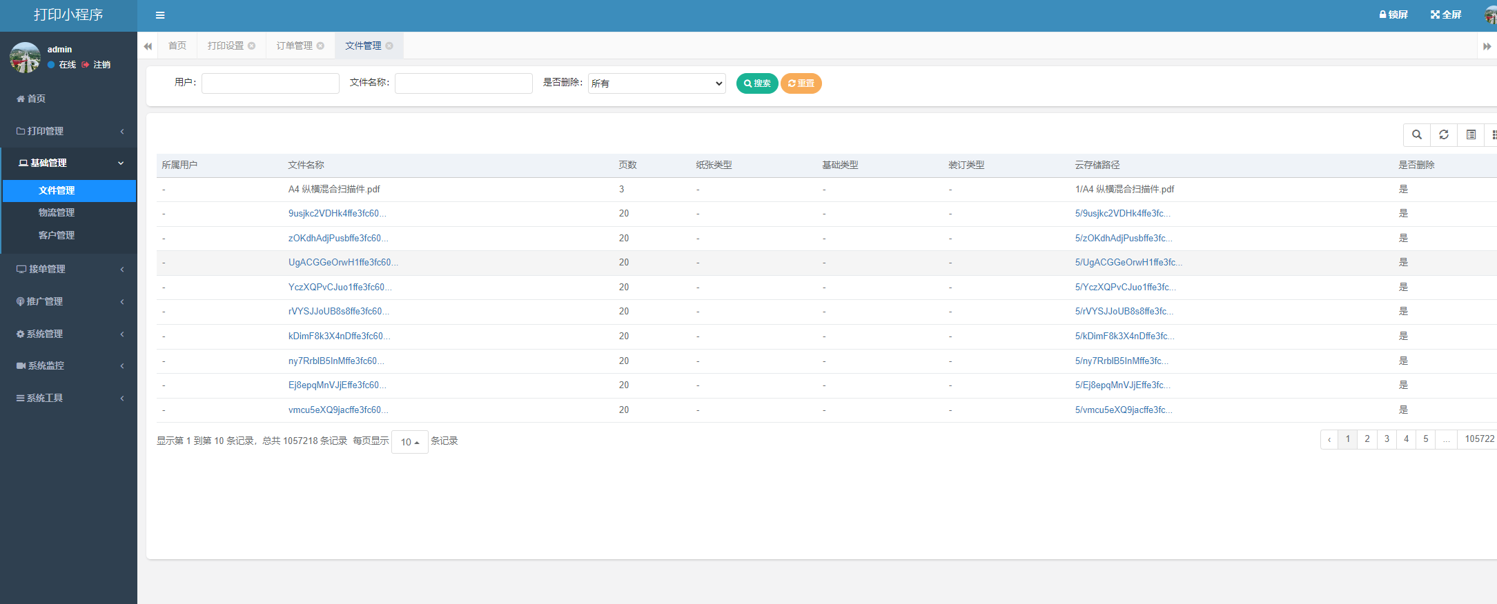Open 物流管理 in sidebar submenu
This screenshot has height=604, width=1497.
point(69,213)
